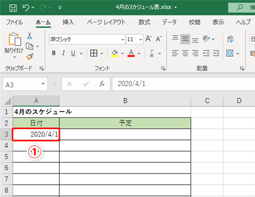Click the phonetic guide (ふりがな) icon

[151, 53]
